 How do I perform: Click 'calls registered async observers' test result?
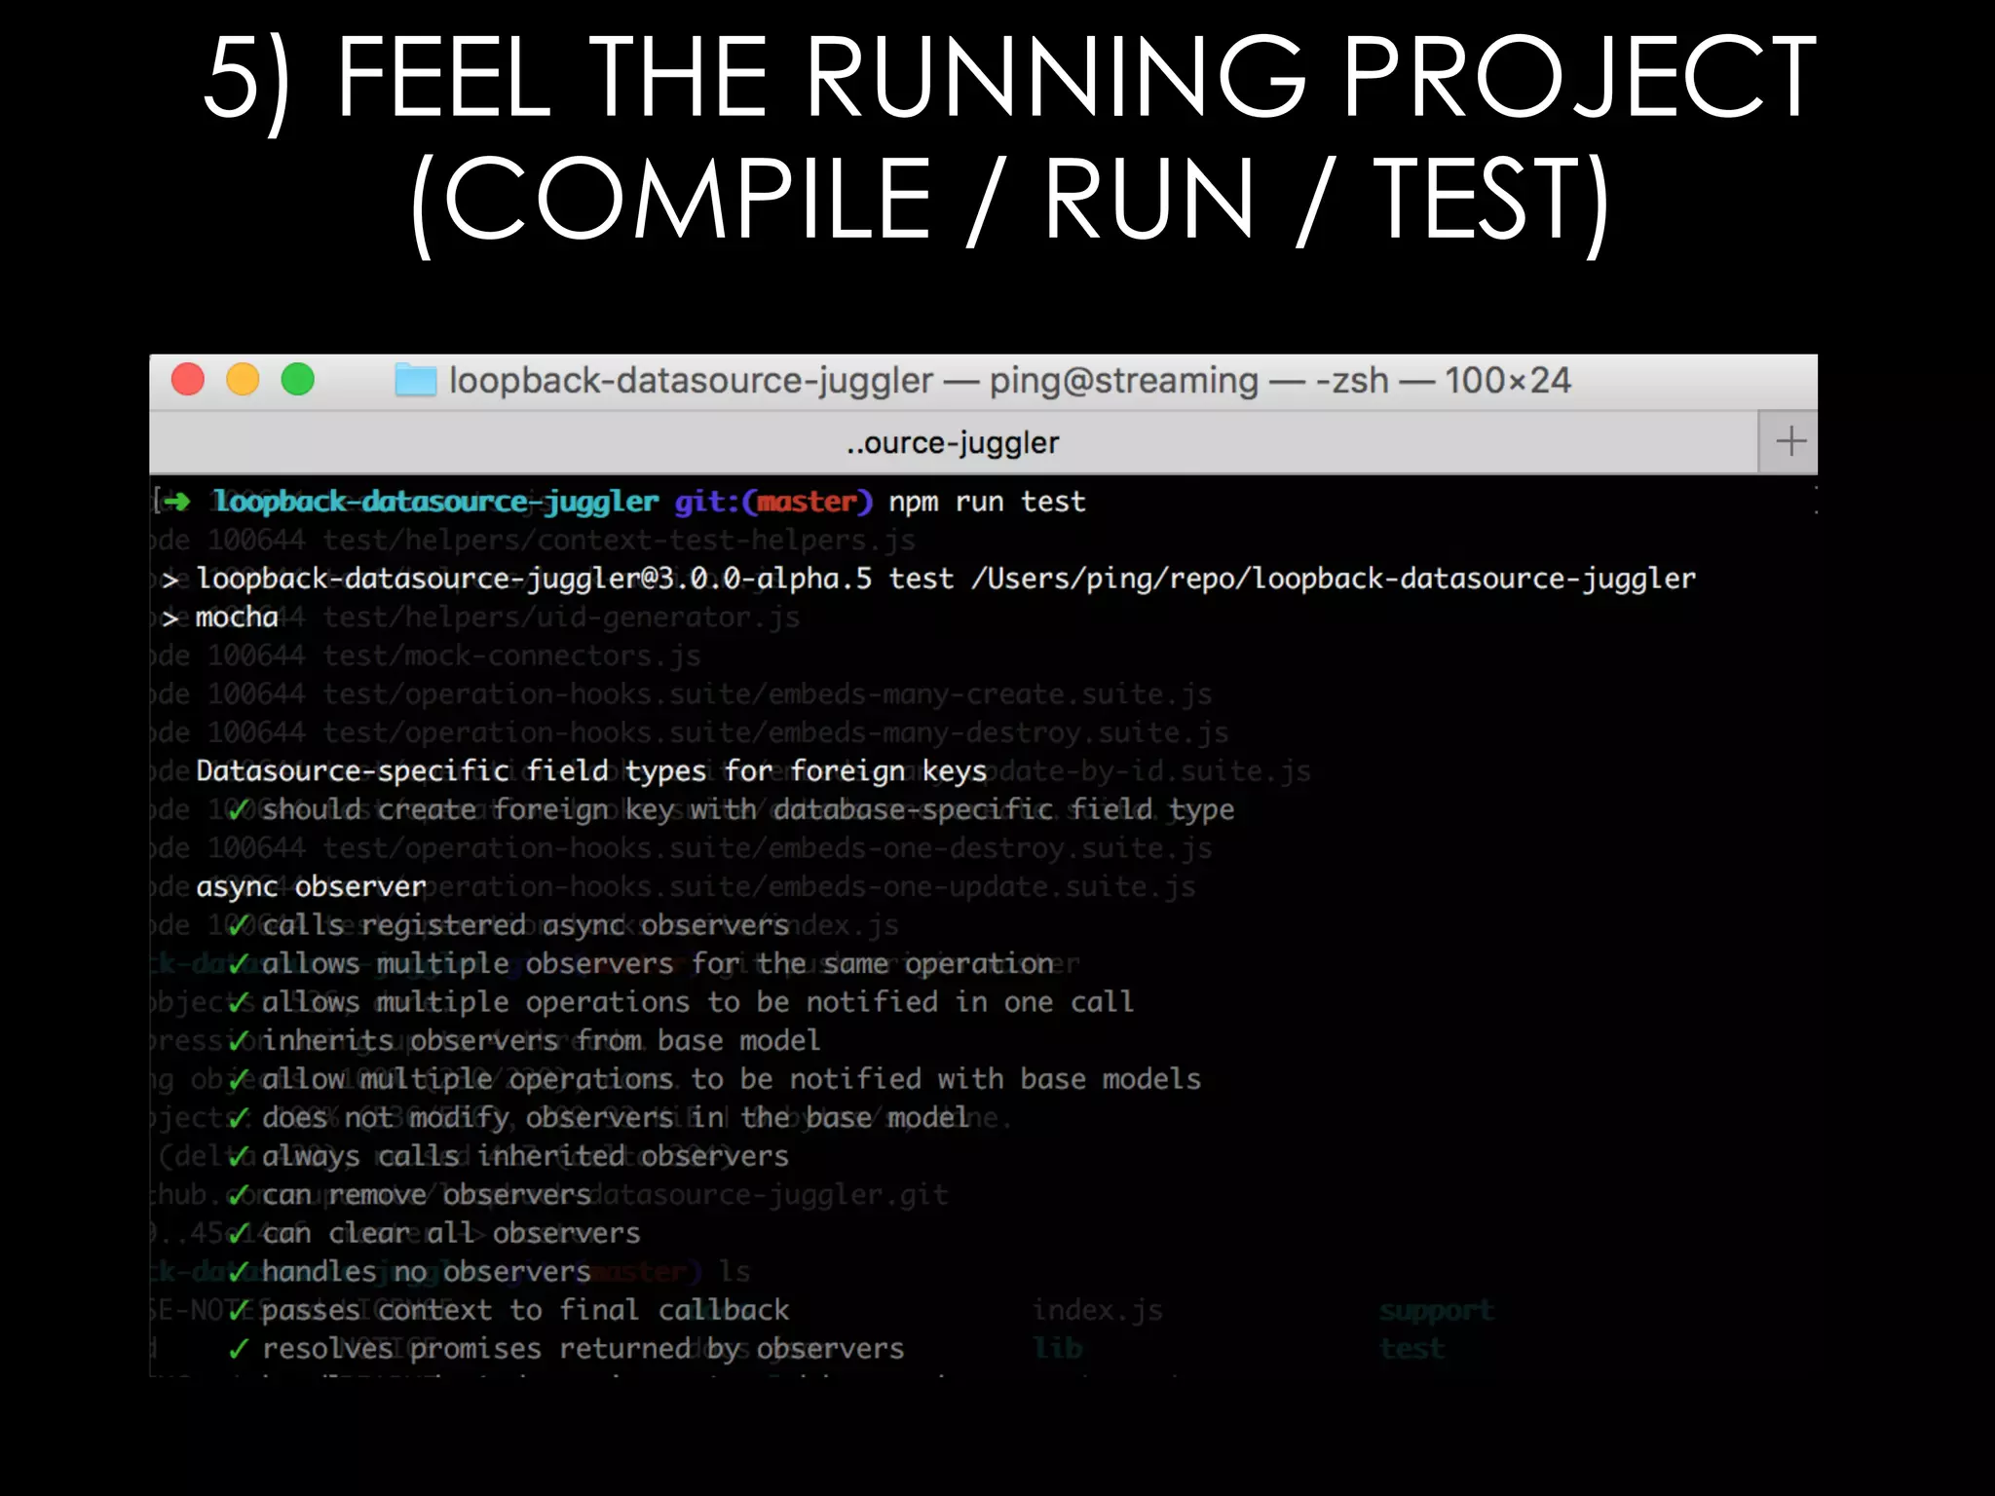(x=525, y=925)
